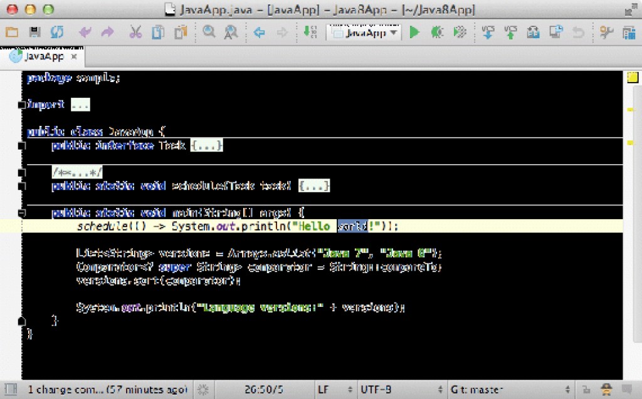
Task: Close the JavaApp editor tab
Action: 74,56
